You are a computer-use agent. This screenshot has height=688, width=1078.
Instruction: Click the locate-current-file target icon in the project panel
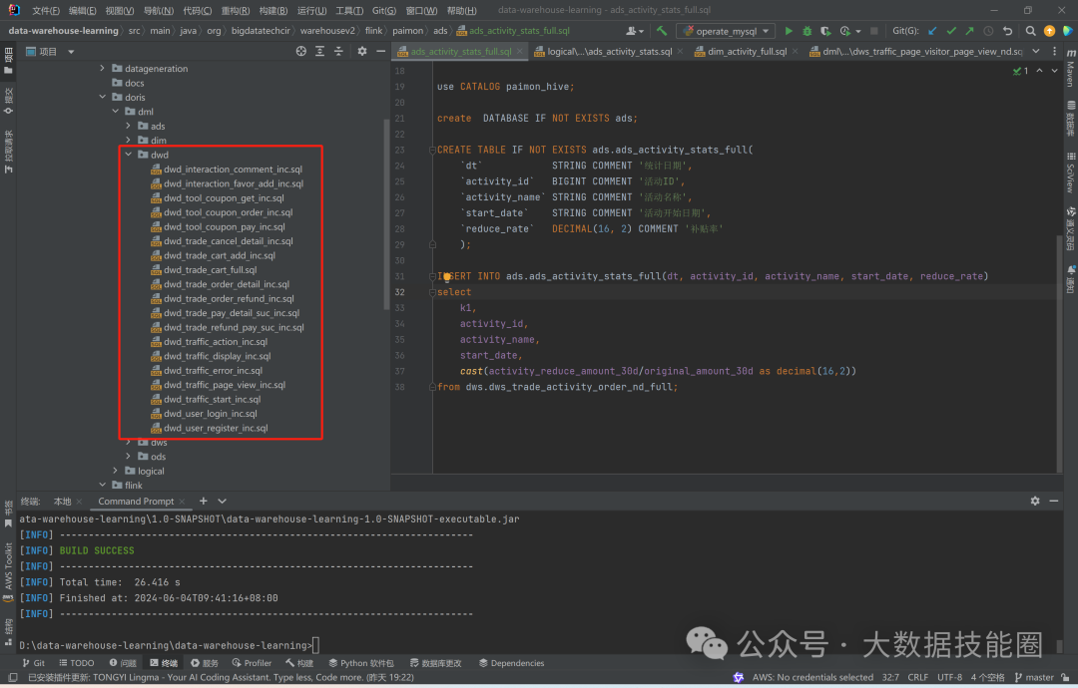pos(301,51)
